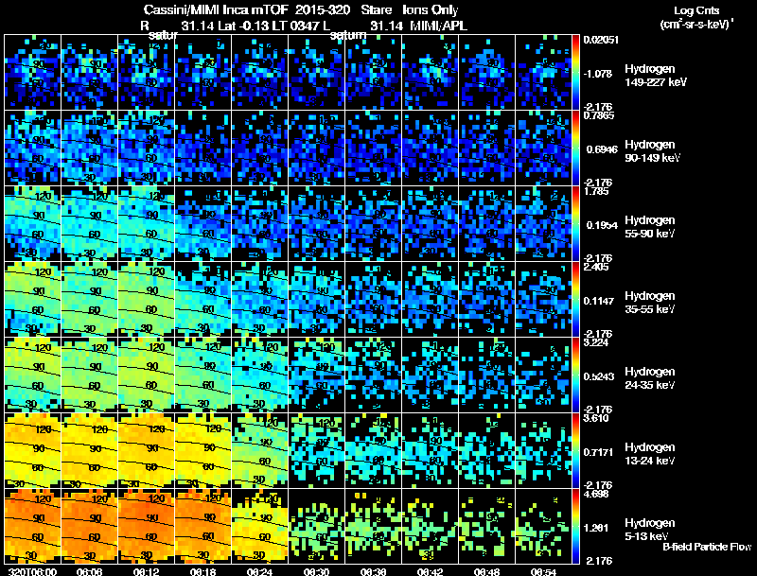This screenshot has height=576, width=757.
Task: Click the 06:36 time label
Action: 373,571
